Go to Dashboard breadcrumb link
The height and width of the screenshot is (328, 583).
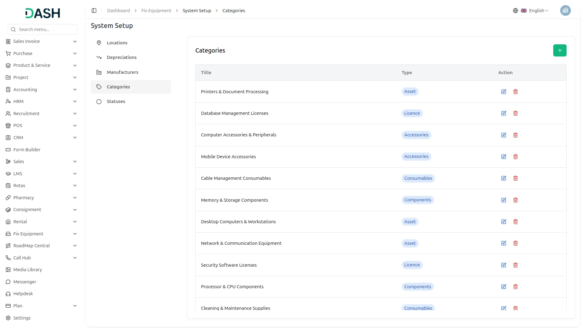[118, 11]
